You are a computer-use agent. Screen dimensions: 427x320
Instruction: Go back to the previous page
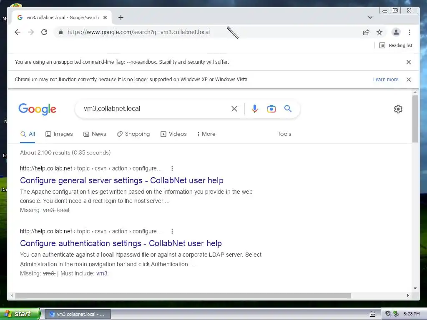pos(18,32)
